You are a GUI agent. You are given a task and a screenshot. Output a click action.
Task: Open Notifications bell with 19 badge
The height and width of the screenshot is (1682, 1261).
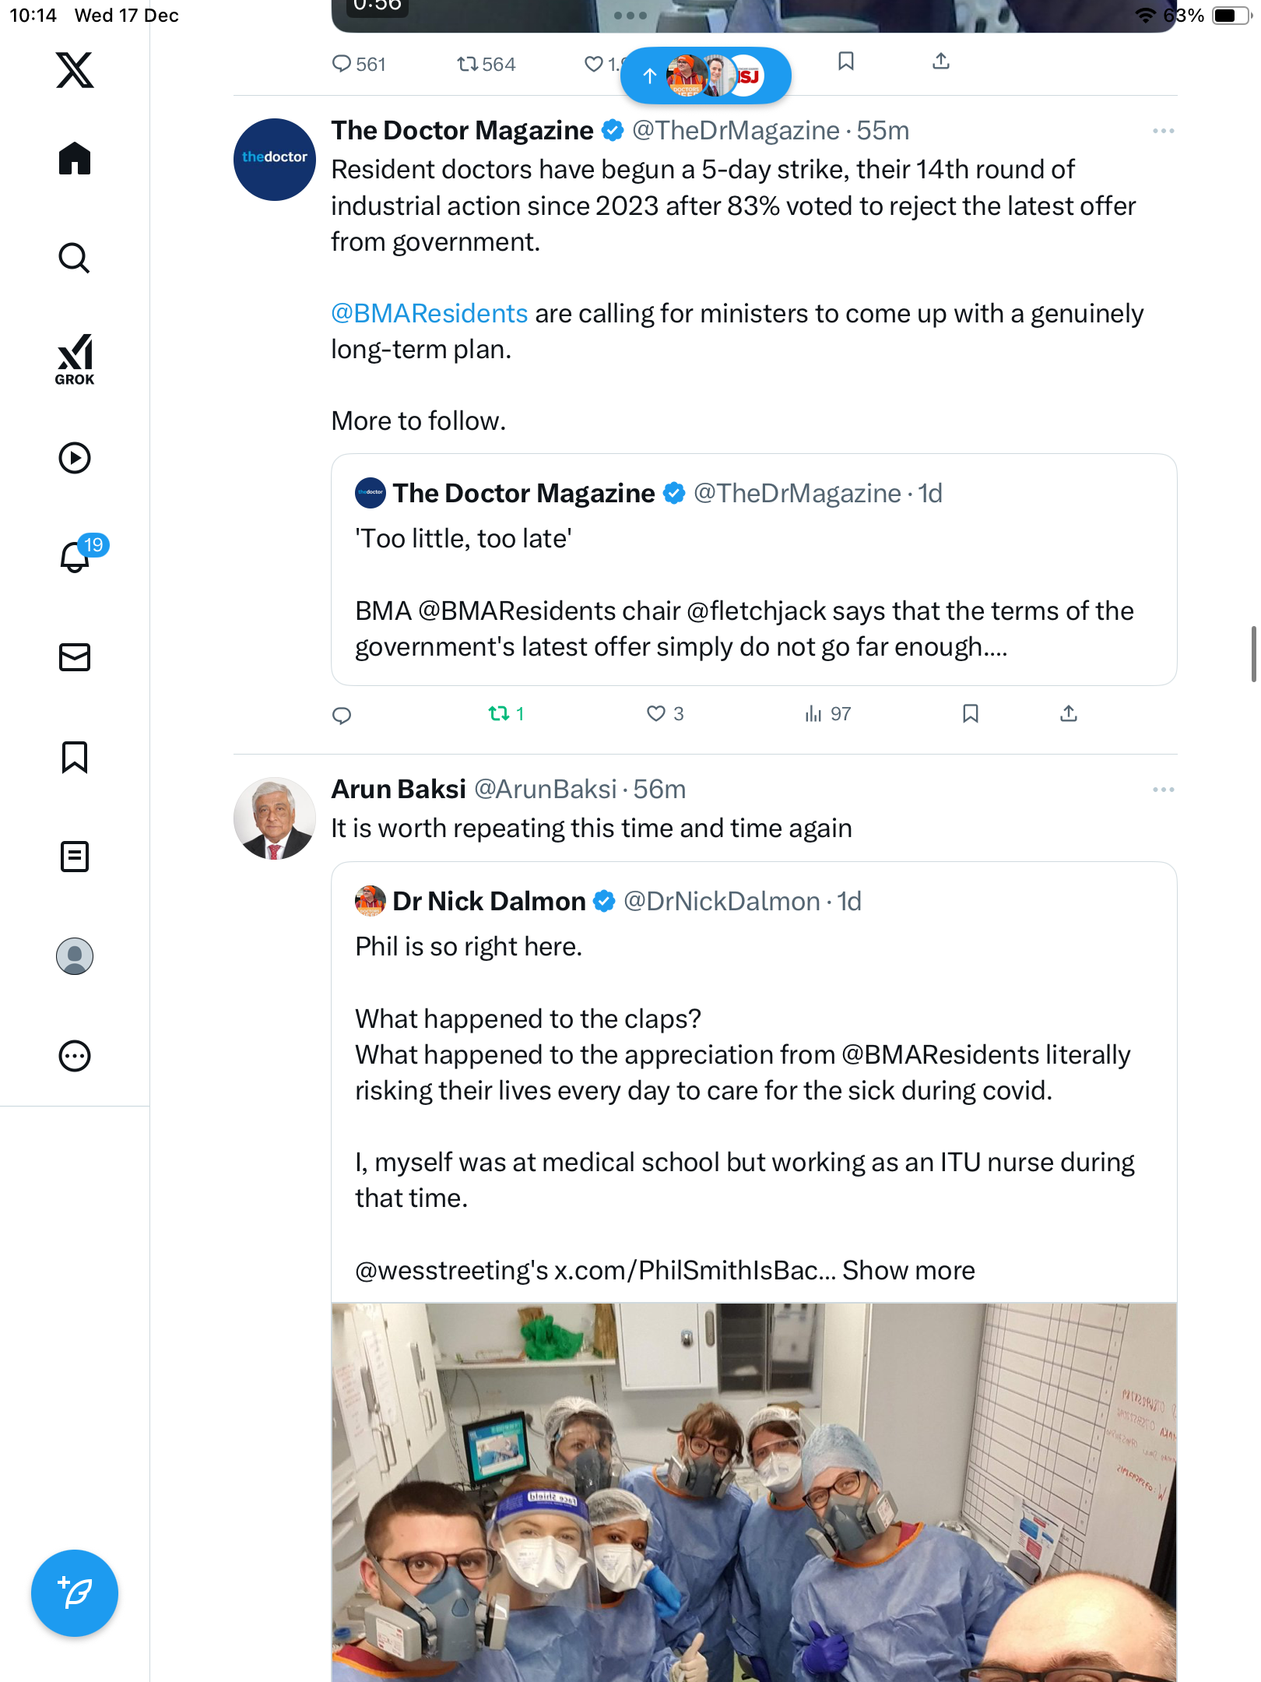point(76,557)
